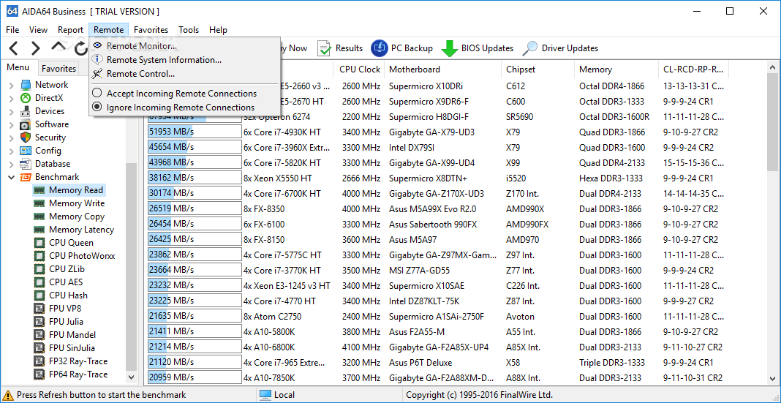Screen dimensions: 781x403
Task: Click the Devices tree icon
Action: point(26,111)
